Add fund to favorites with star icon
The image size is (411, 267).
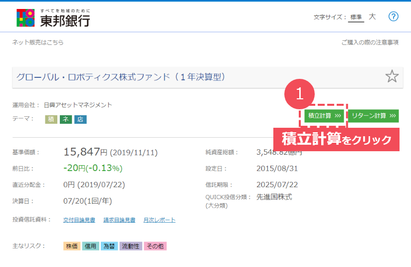(392, 76)
